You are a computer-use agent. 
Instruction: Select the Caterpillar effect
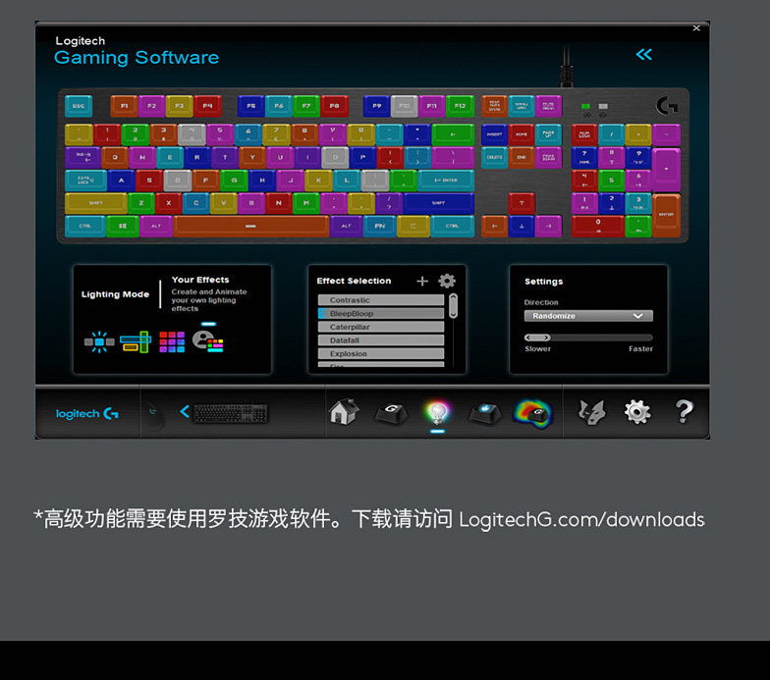point(381,327)
